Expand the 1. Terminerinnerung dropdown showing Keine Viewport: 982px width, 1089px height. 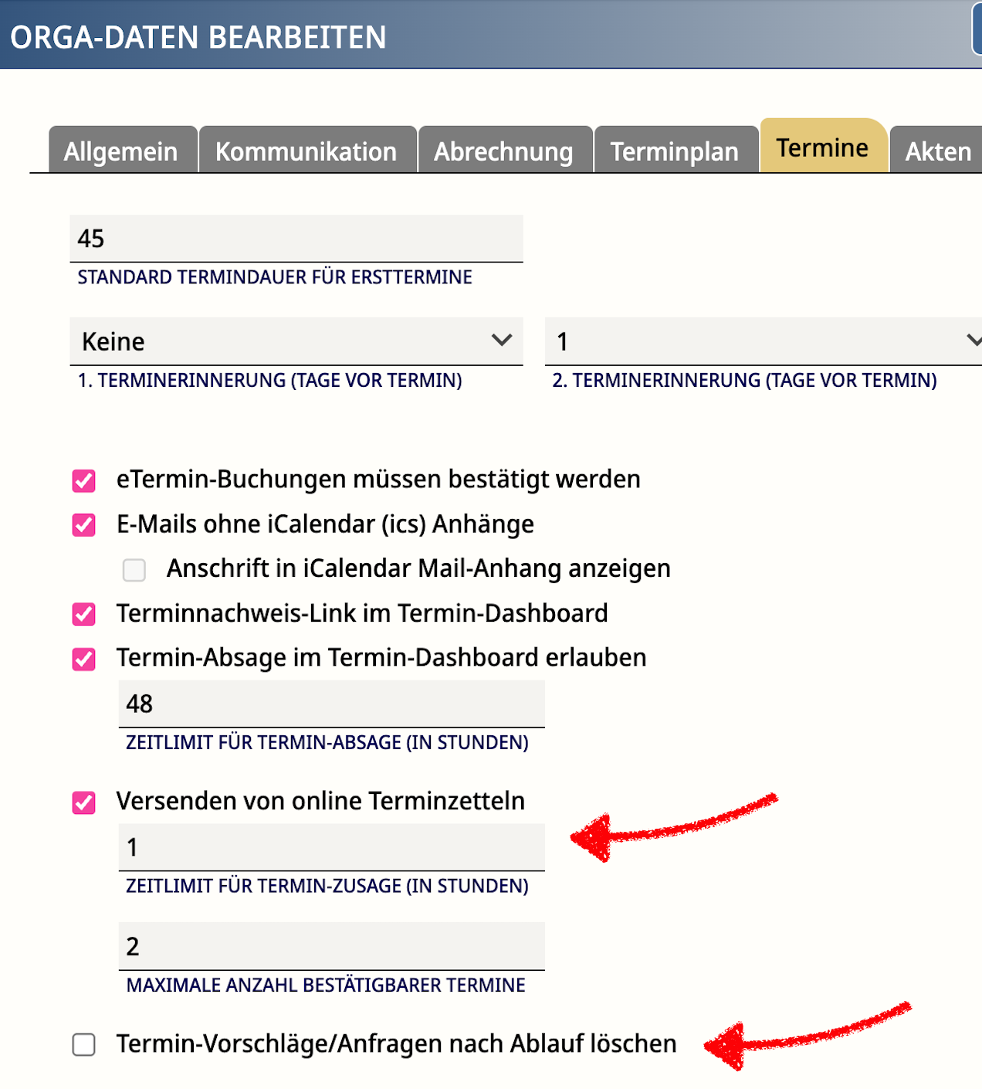(296, 341)
